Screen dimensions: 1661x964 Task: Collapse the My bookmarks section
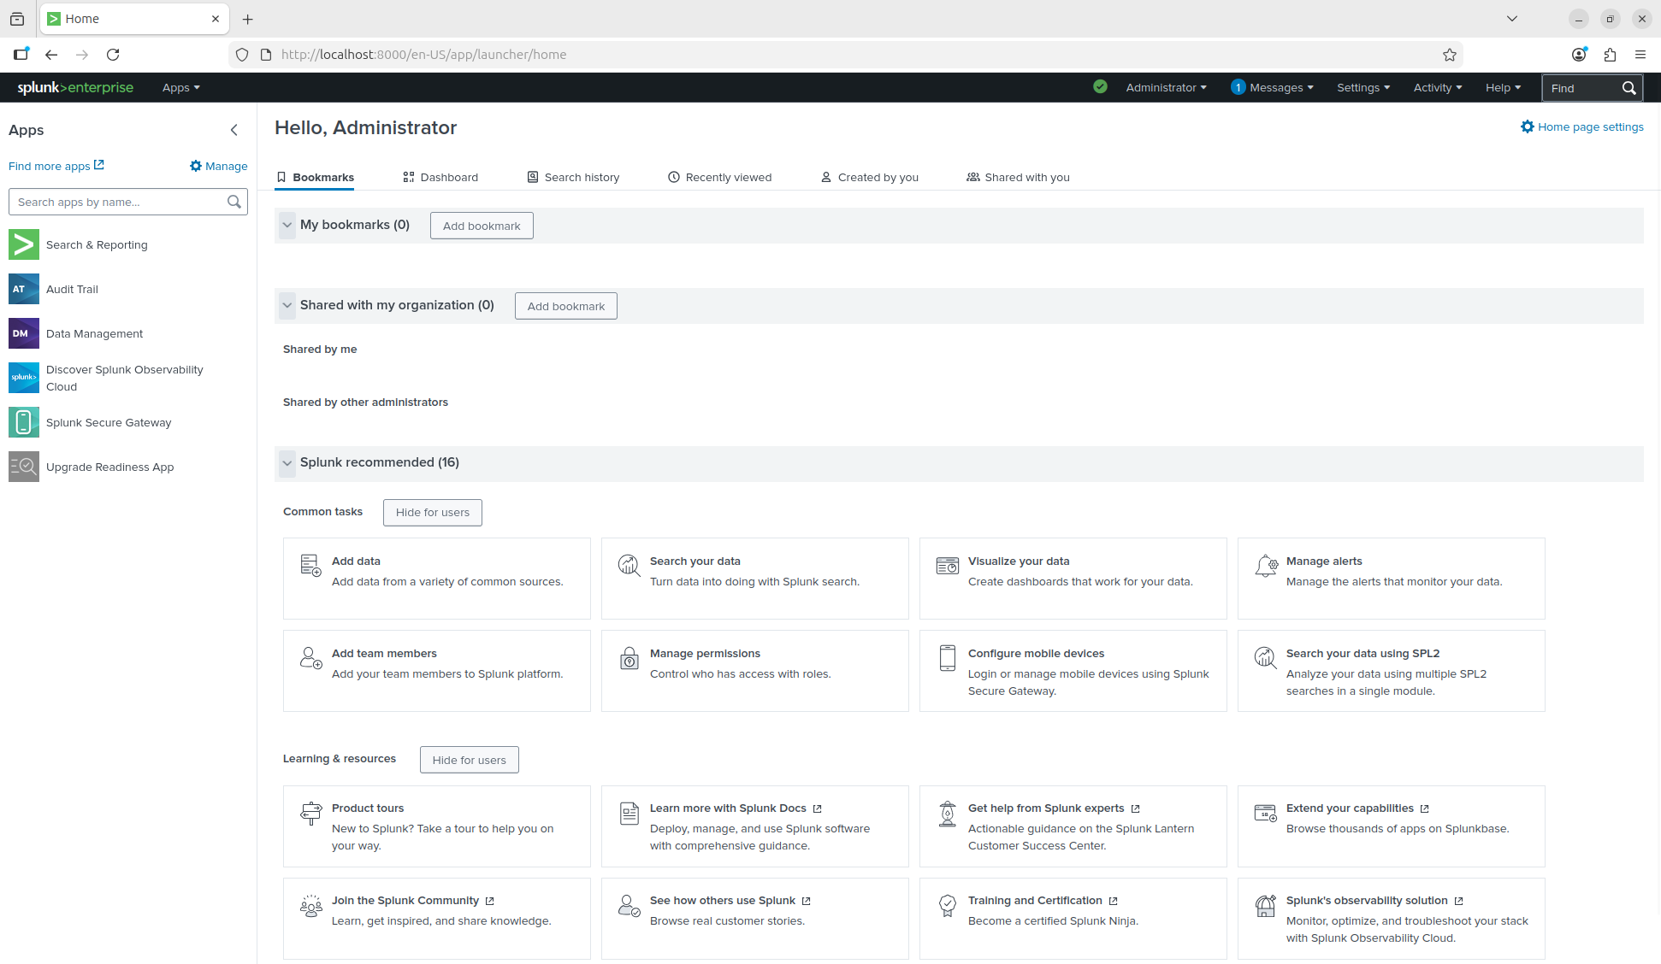(287, 226)
